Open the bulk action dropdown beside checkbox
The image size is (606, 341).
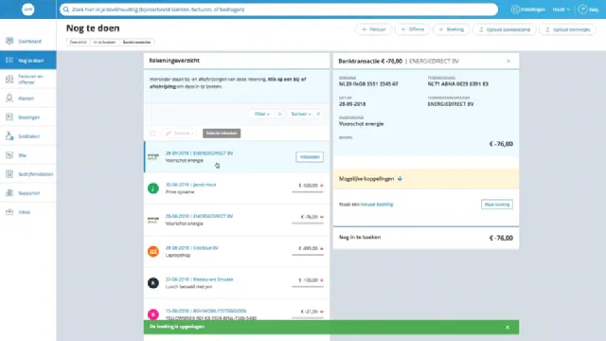(x=179, y=134)
